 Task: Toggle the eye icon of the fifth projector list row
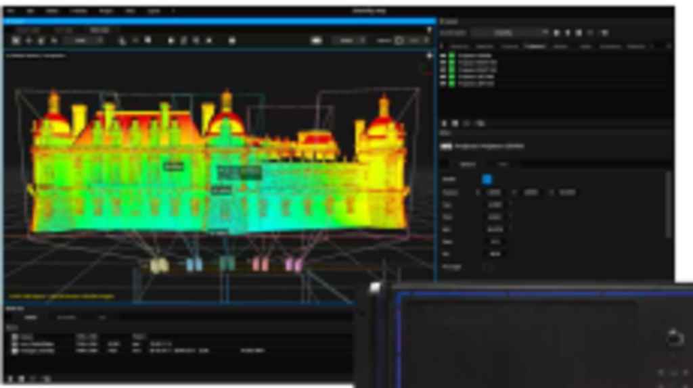(443, 83)
